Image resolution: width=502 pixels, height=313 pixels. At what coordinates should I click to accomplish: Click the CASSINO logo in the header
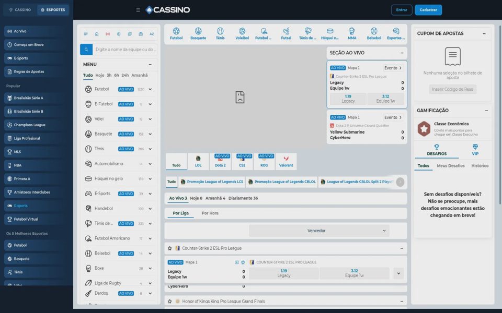pyautogui.click(x=168, y=10)
